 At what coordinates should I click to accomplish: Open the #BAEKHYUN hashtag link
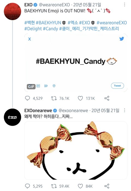click(x=49, y=23)
